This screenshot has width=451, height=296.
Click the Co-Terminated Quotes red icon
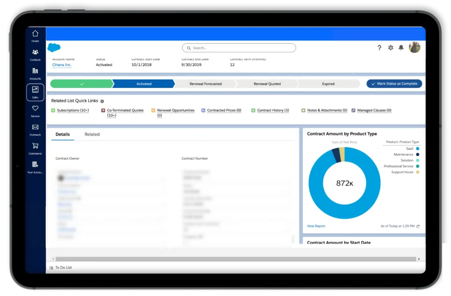point(103,110)
